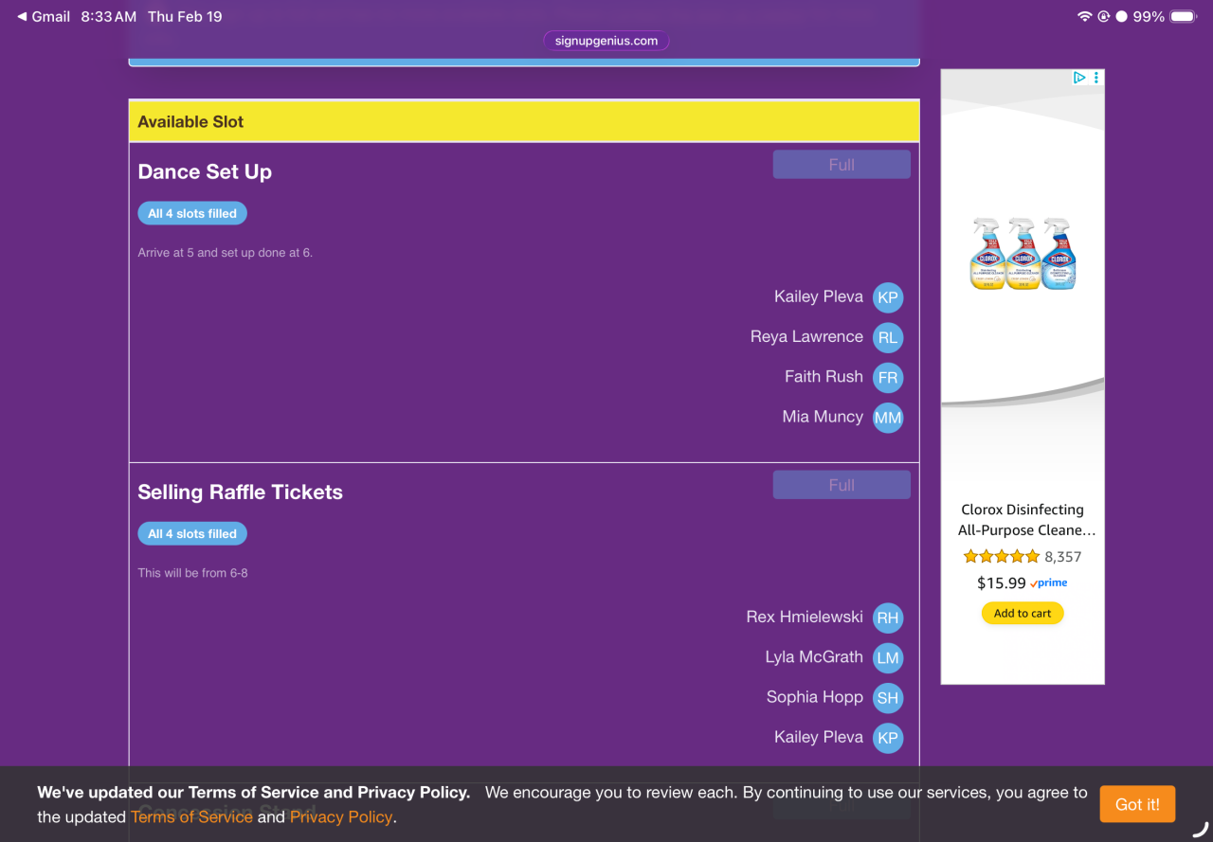Tap the 8:33 AM clock in status bar
The width and height of the screenshot is (1213, 842).
coord(109,17)
